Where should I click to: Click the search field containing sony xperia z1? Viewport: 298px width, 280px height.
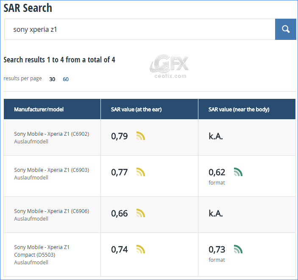[140, 29]
